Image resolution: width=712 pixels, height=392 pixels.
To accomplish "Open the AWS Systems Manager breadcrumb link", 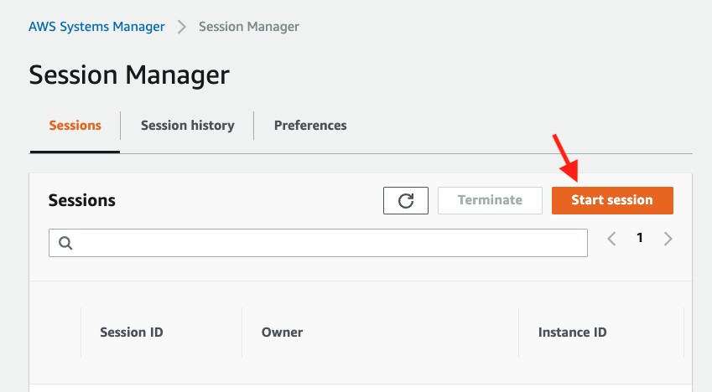I will [x=96, y=27].
